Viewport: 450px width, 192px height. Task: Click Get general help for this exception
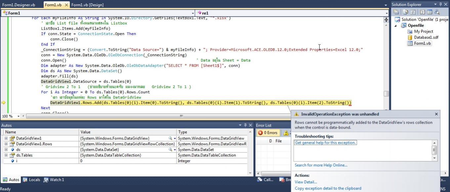coord(326,143)
